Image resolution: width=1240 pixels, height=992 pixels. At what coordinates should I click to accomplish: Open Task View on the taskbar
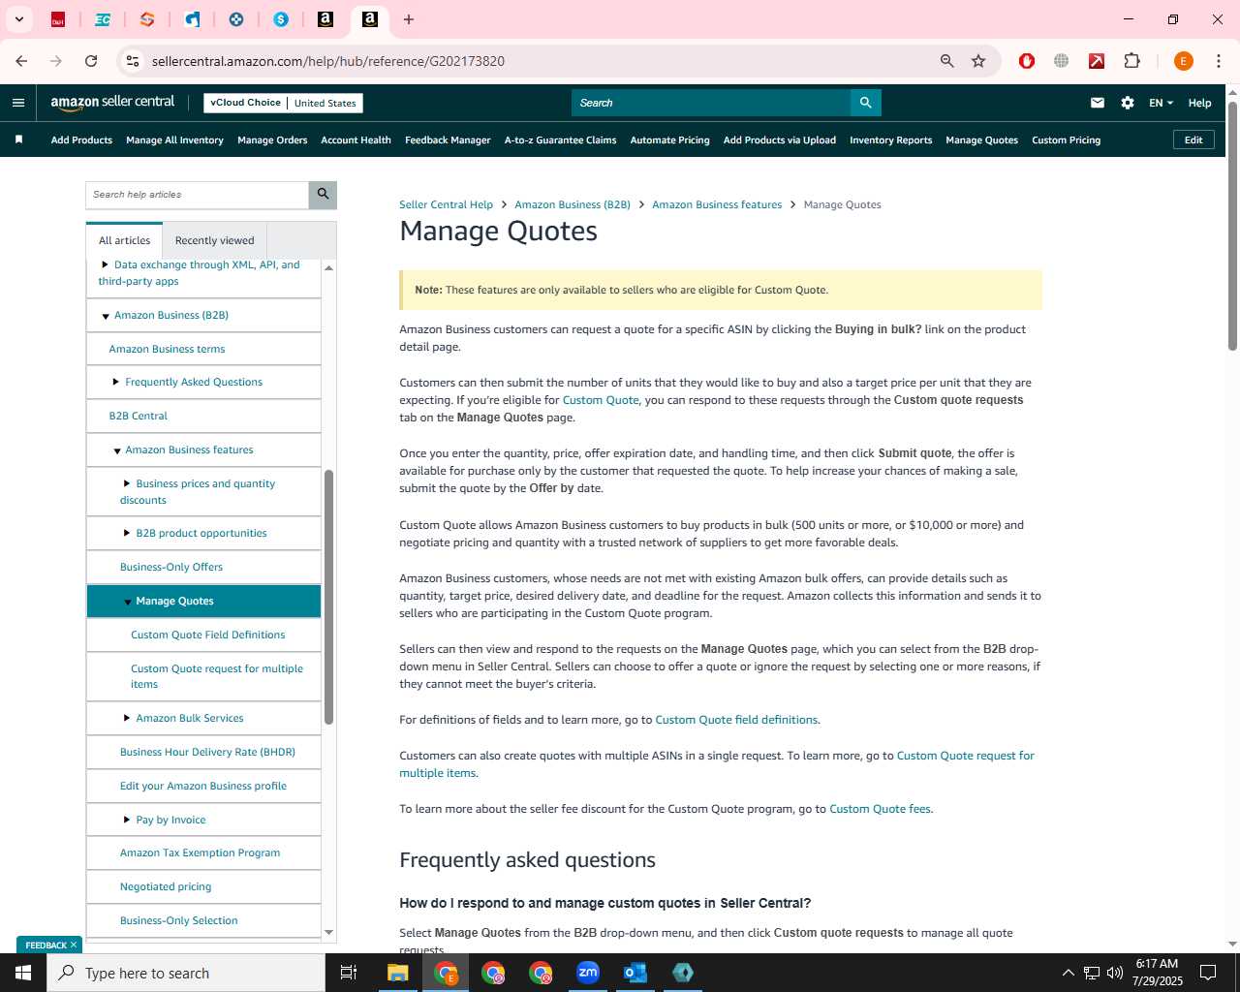pyautogui.click(x=349, y=973)
